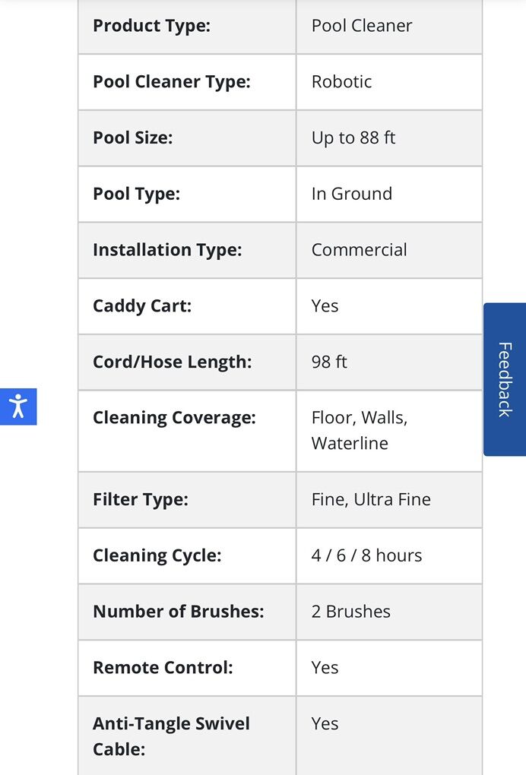Click the Pool Size label
526x775 pixels.
(133, 138)
